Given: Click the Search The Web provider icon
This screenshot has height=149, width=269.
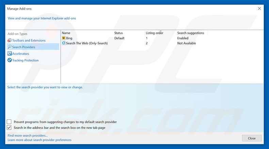Looking at the screenshot, I should click(64, 43).
